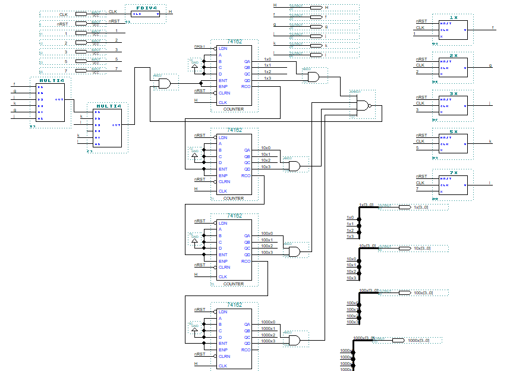The image size is (513, 371).
Task: Click the 1x3 net label at the top counter's QD
Action: tap(267, 78)
